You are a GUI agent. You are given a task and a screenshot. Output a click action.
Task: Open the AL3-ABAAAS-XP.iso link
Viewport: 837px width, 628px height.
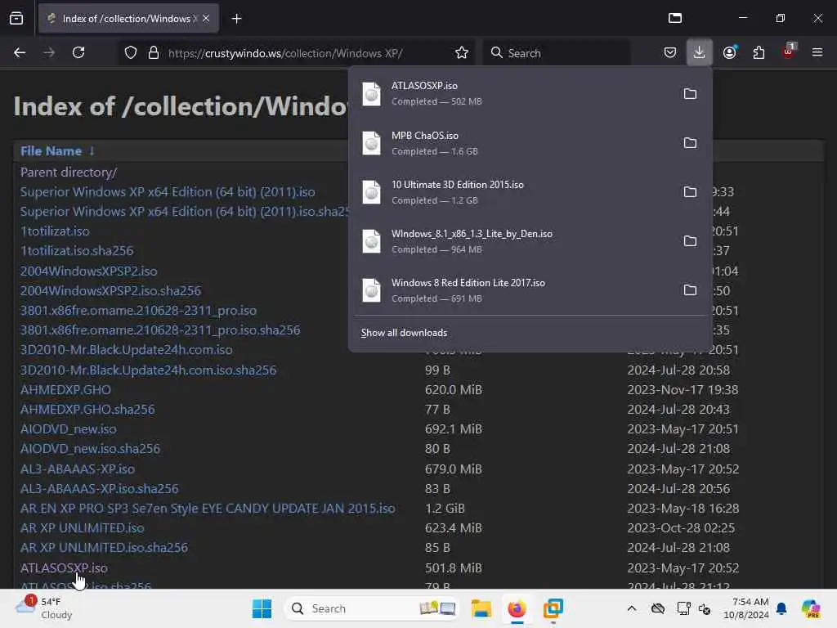[x=78, y=469]
